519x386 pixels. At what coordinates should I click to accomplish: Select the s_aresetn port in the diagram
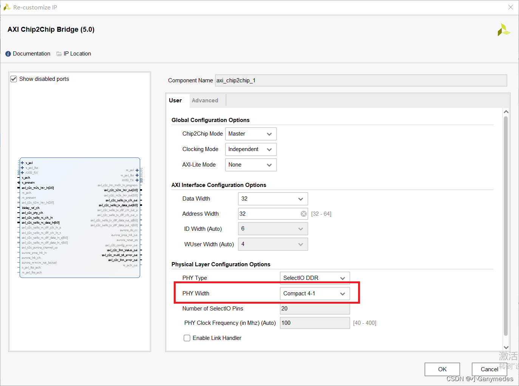28,182
